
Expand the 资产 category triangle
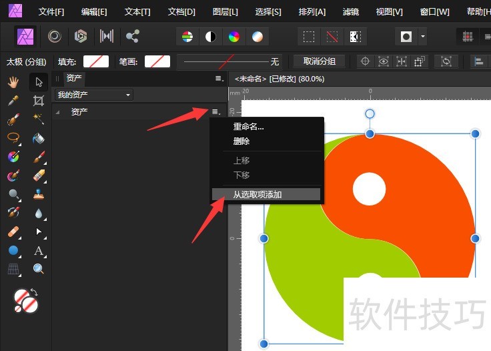58,112
